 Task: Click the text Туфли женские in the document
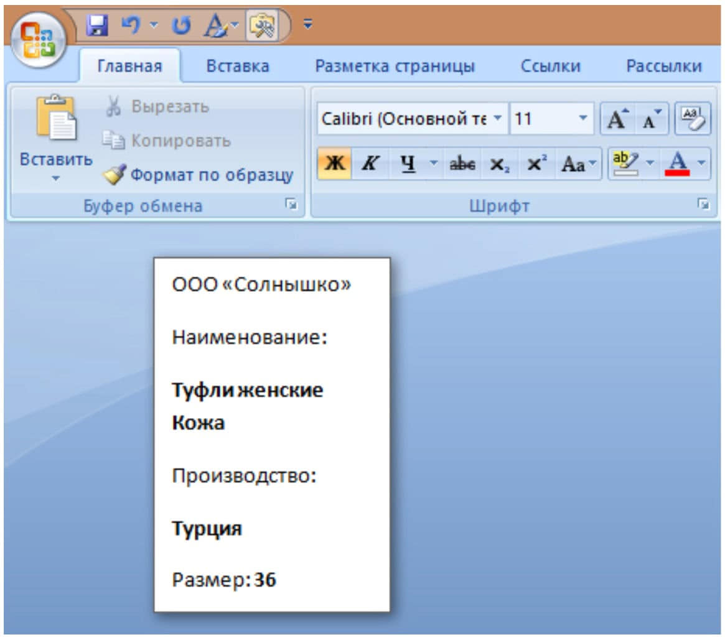click(247, 391)
